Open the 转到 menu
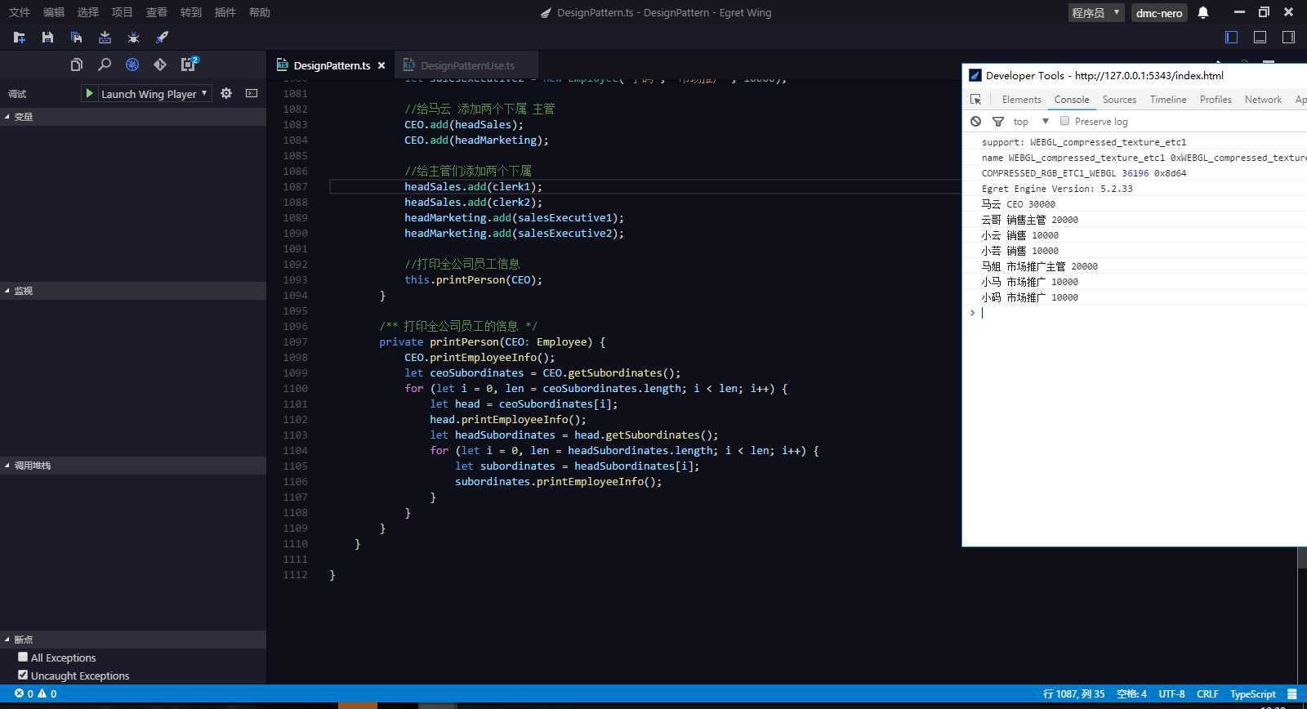The height and width of the screenshot is (709, 1307). pos(191,12)
